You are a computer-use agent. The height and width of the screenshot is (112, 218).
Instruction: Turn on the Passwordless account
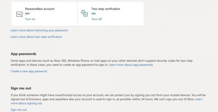pos(30,19)
